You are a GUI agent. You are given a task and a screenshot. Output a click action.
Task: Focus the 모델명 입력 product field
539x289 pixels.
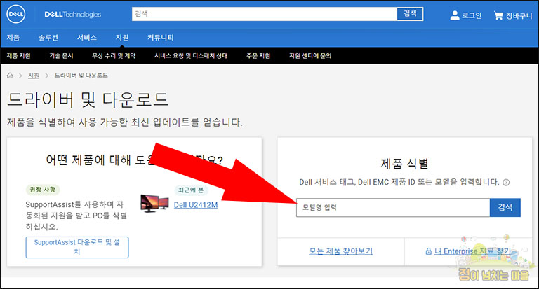coord(393,207)
